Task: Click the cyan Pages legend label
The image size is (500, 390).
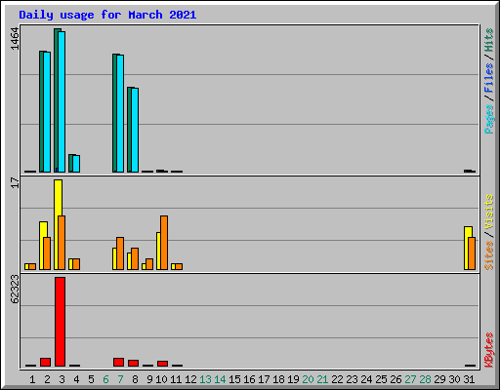Action: [x=489, y=119]
